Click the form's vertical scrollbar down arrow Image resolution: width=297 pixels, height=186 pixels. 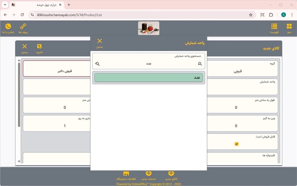[x=19, y=161]
